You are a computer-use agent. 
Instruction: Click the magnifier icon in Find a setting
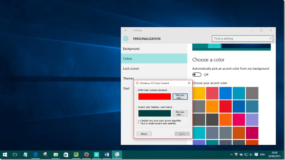click(x=270, y=39)
